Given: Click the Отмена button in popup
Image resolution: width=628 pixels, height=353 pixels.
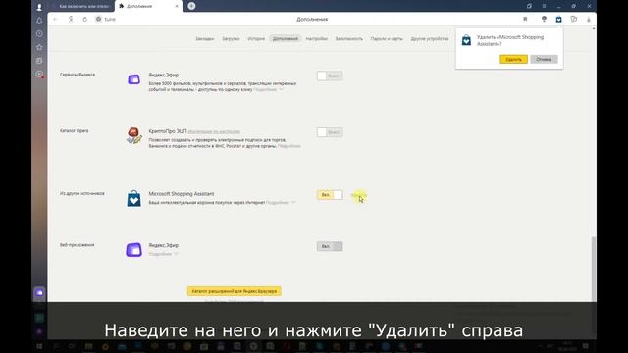Looking at the screenshot, I should click(x=544, y=59).
